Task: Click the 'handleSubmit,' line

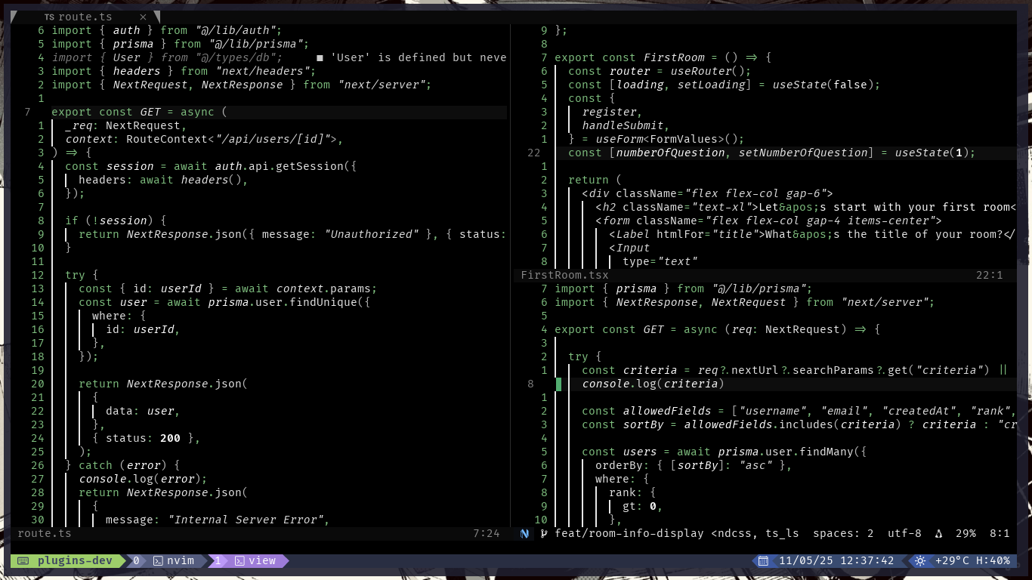Action: tap(626, 125)
